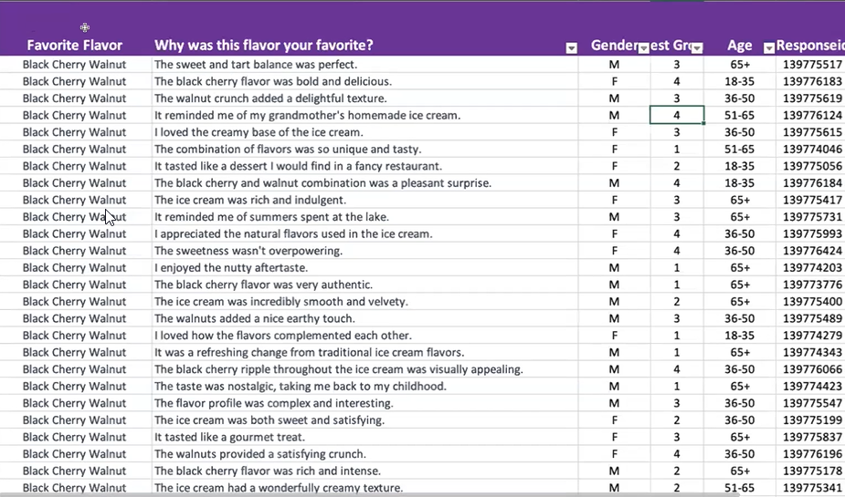Select Test Group cell in the 139776196 row
Screen dimensions: 845x497
(x=677, y=454)
